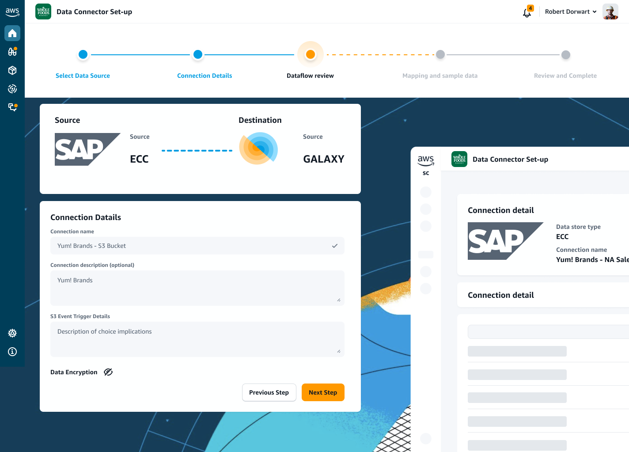Go to Connection Details step
629x452 pixels.
[205, 76]
